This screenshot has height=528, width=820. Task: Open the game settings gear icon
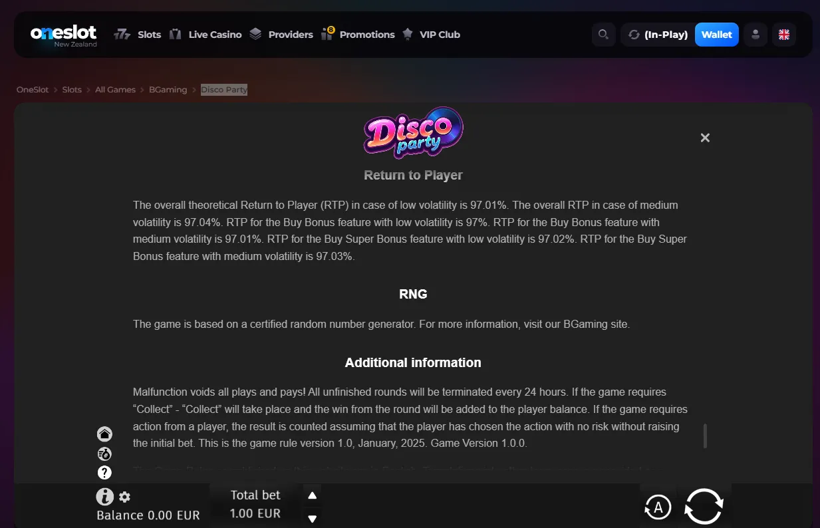pyautogui.click(x=124, y=497)
